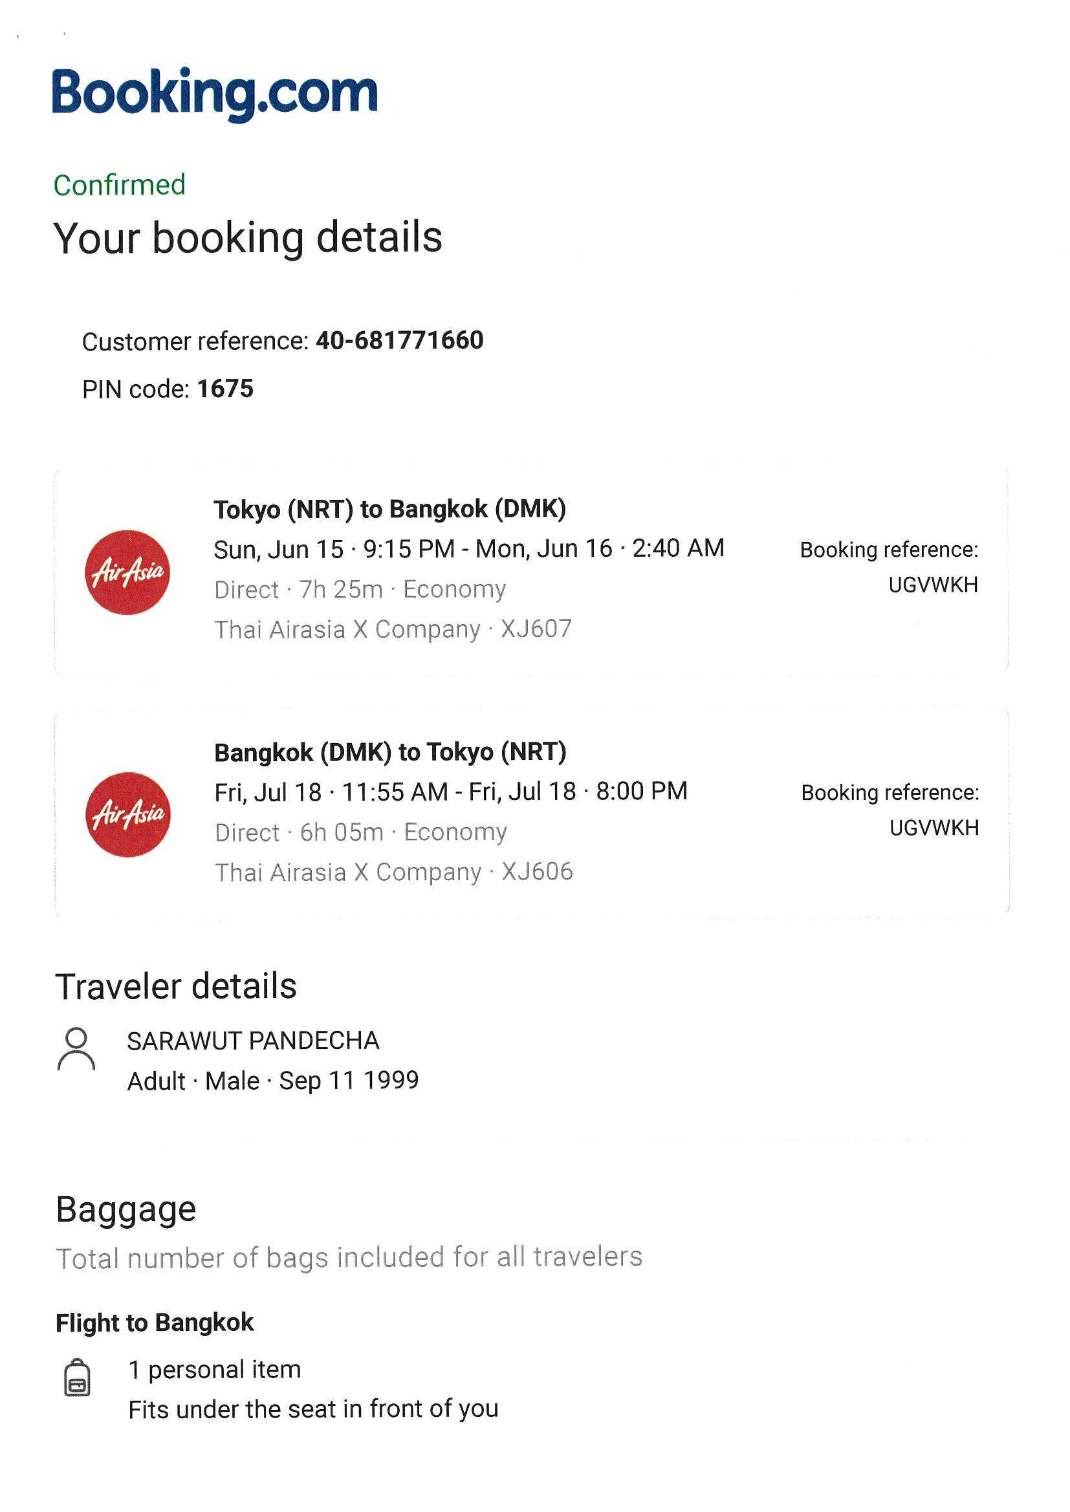
Task: Click Tokyo (NRT) to Bangkok (DMK) title
Action: (389, 509)
